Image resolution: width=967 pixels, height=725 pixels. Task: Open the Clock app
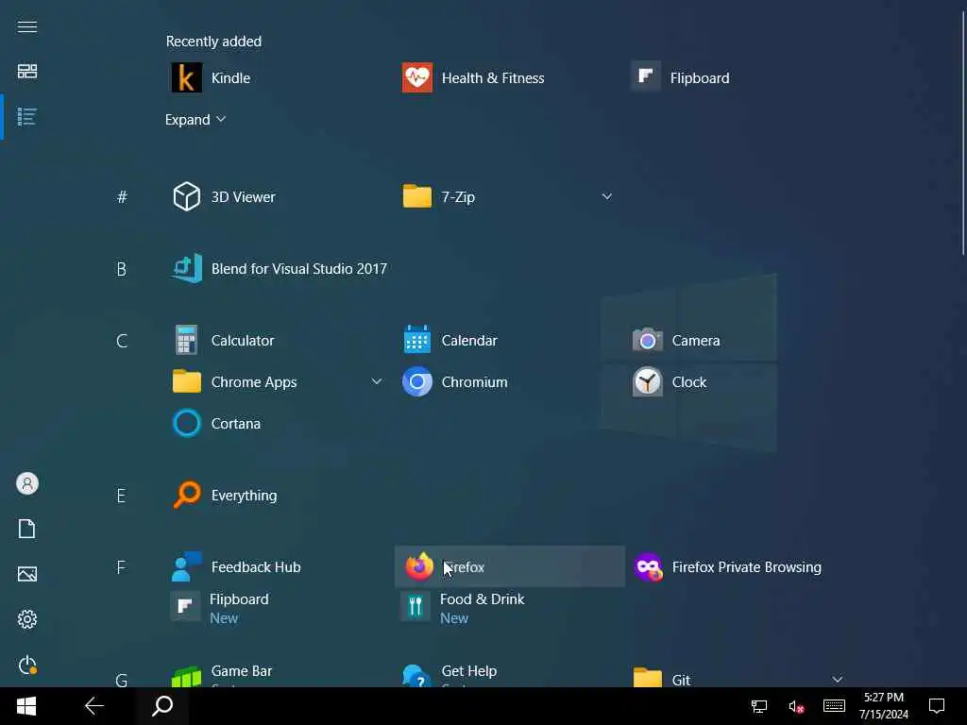670,381
